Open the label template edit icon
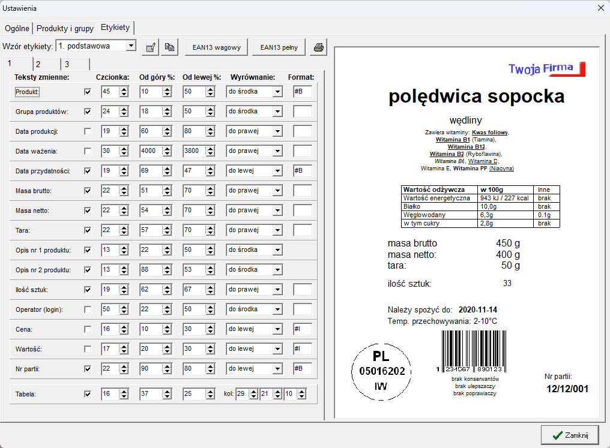The image size is (610, 448). 150,47
